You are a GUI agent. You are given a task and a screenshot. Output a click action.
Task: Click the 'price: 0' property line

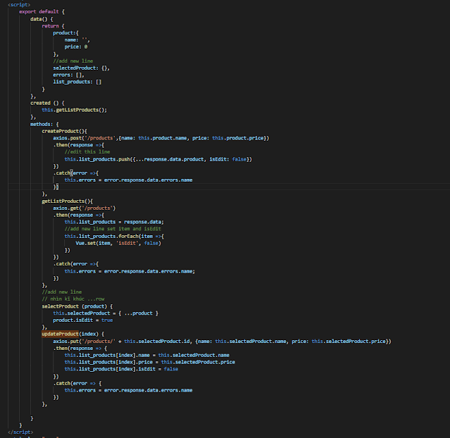(x=76, y=46)
